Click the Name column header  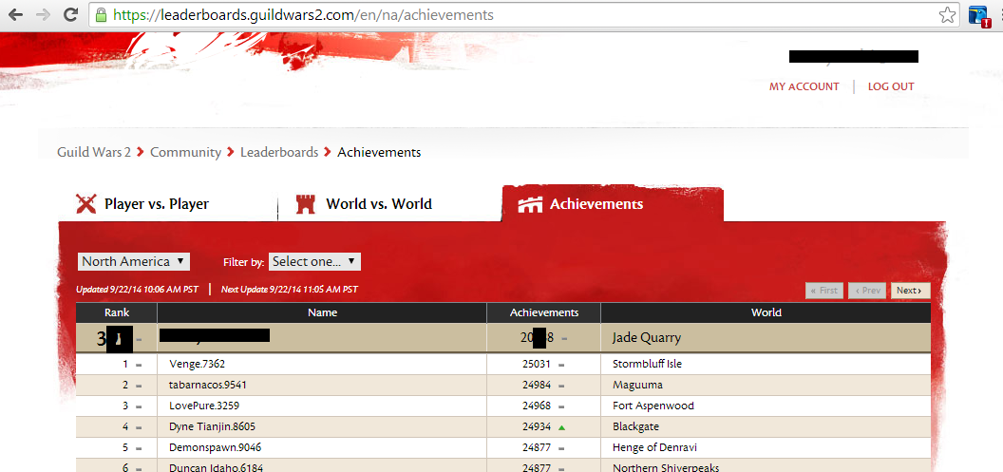pyautogui.click(x=322, y=312)
